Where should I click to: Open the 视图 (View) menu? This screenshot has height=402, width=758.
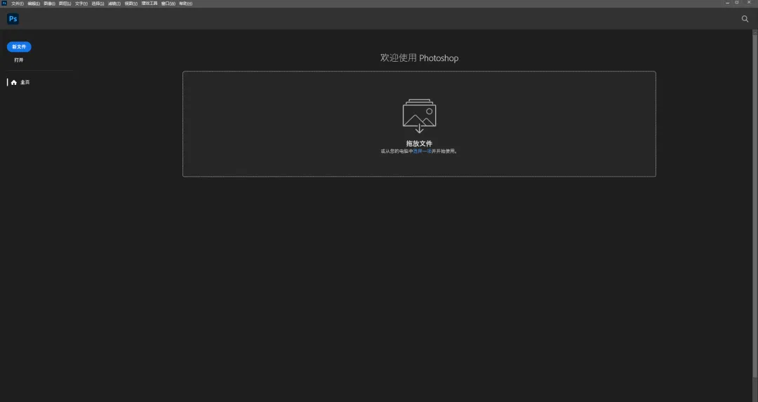(x=131, y=4)
